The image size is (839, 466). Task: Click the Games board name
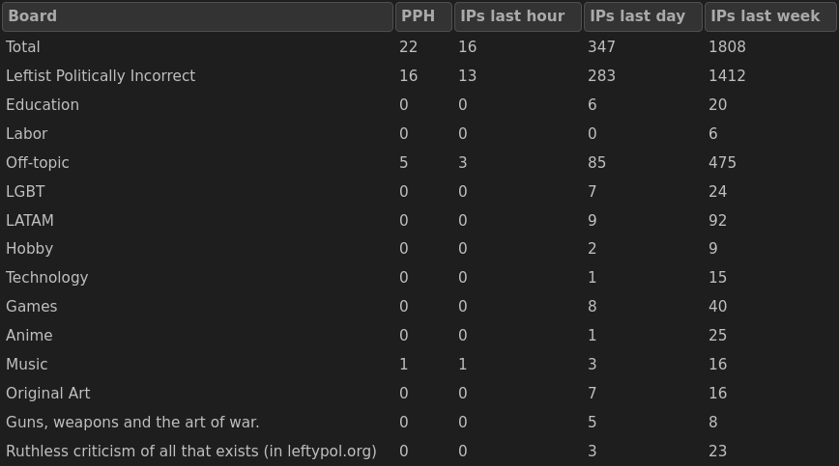pos(32,307)
